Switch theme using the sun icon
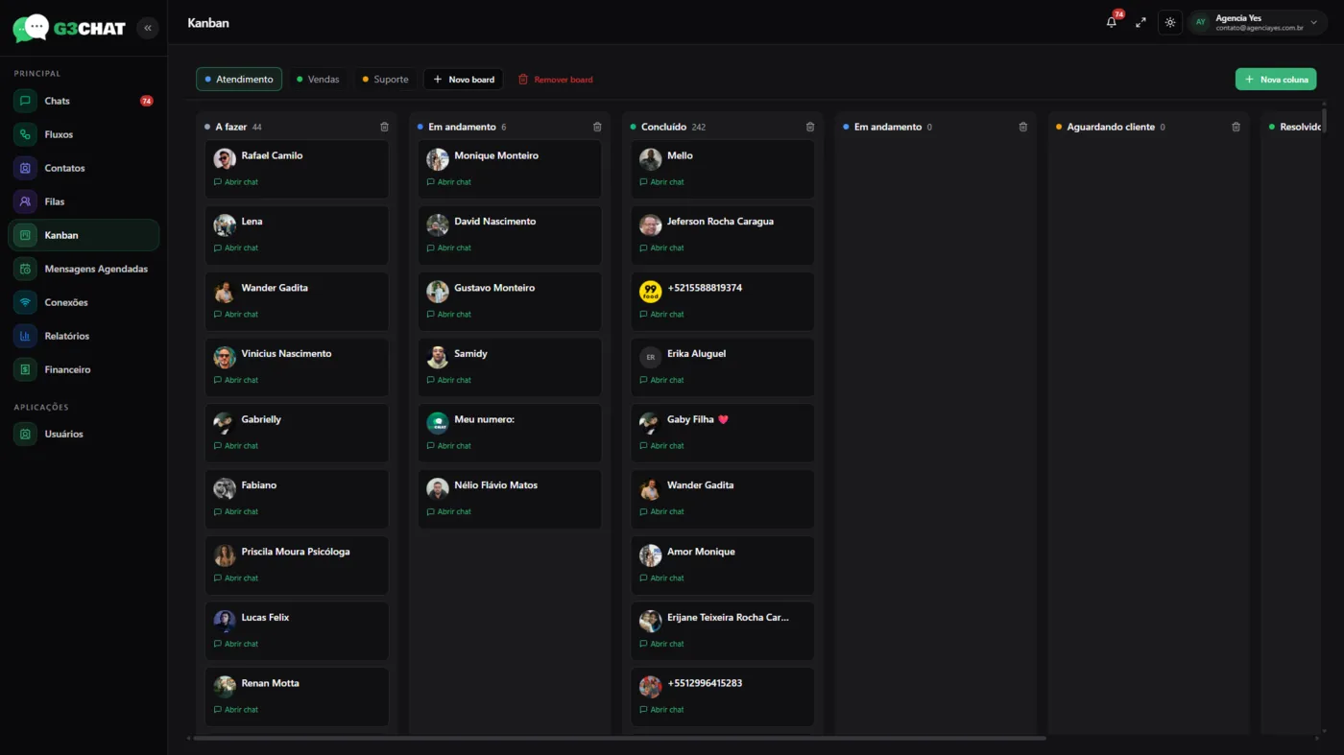Viewport: 1344px width, 755px height. (1170, 22)
